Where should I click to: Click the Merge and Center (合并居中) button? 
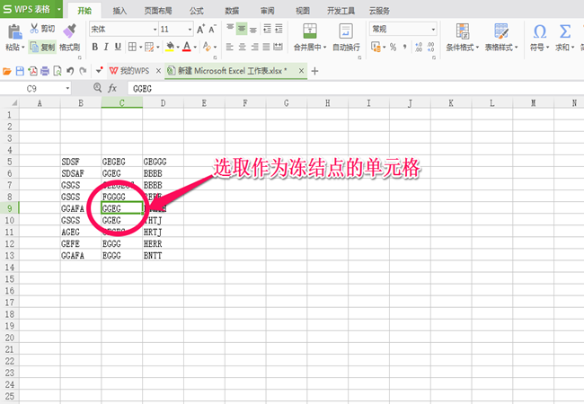coord(309,37)
